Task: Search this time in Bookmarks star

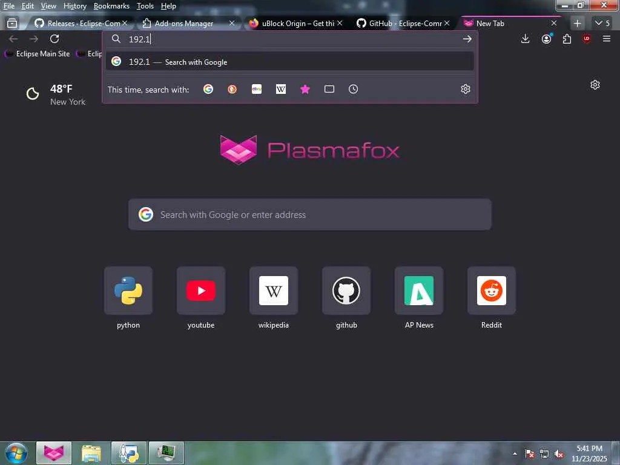Action: click(305, 89)
